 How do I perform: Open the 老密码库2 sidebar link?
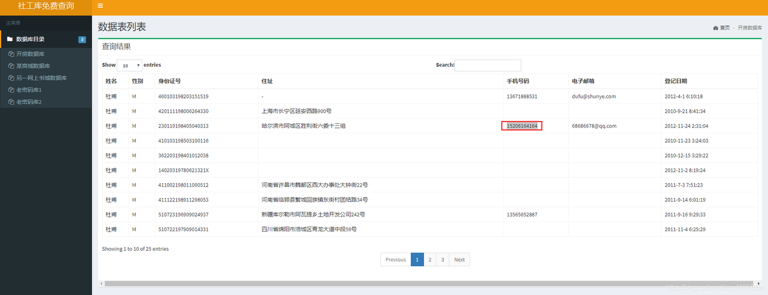click(29, 102)
